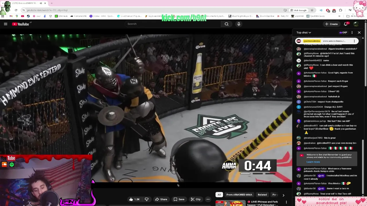The height and width of the screenshot is (206, 367).
Task: Open the Tyrell N6 Guide bookmark
Action: click(316, 16)
